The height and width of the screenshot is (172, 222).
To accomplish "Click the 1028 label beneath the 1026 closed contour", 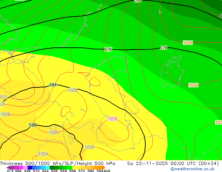I will pos(89,147).
